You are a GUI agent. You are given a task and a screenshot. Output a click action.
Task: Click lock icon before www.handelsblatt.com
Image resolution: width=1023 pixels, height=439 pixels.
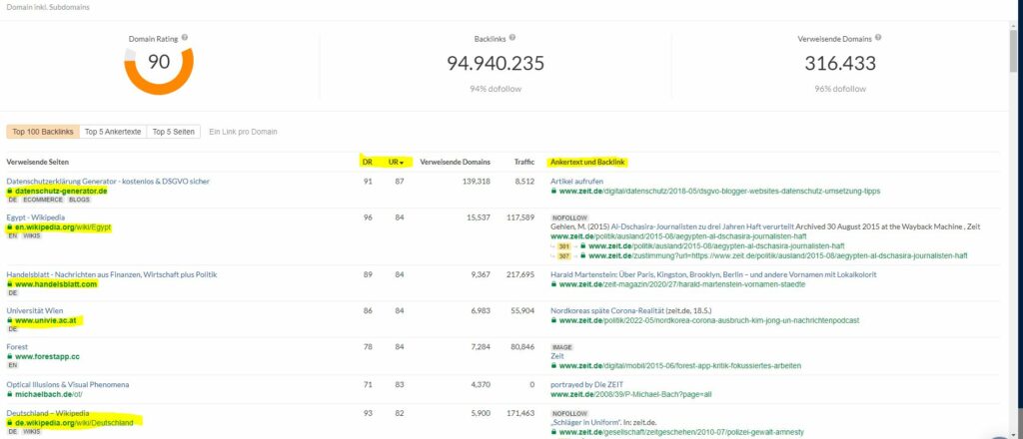pos(10,284)
